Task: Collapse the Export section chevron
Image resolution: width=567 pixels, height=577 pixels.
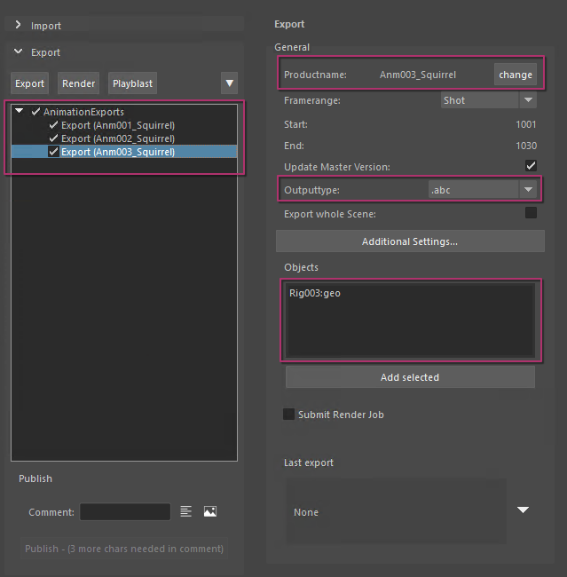Action: click(18, 51)
